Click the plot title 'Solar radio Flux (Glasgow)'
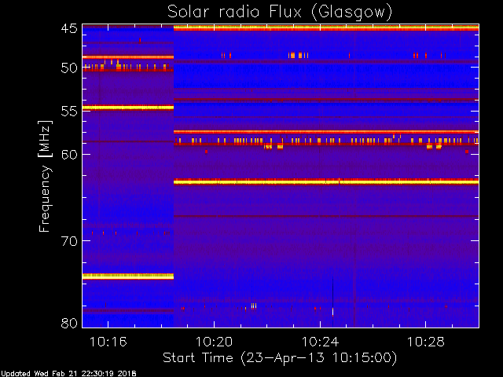 pos(280,13)
